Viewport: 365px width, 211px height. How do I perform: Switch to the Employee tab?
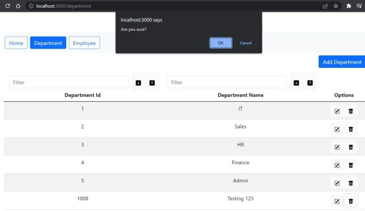(x=84, y=43)
